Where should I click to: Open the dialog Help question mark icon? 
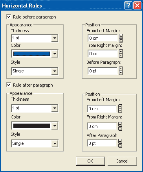tap(128, 6)
